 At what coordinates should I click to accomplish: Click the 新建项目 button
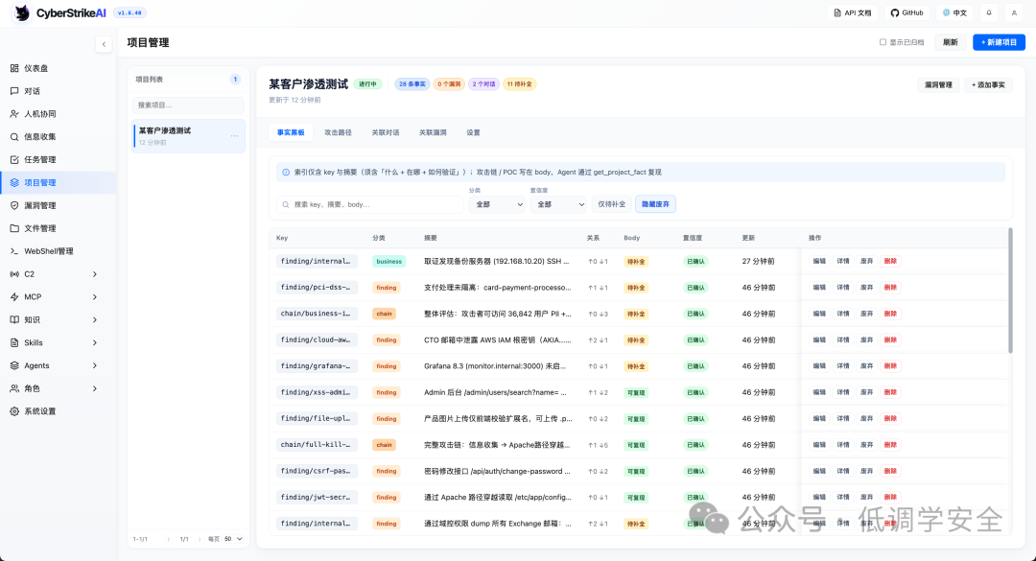[x=999, y=42]
